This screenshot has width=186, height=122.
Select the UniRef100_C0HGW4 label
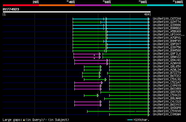point(167,114)
